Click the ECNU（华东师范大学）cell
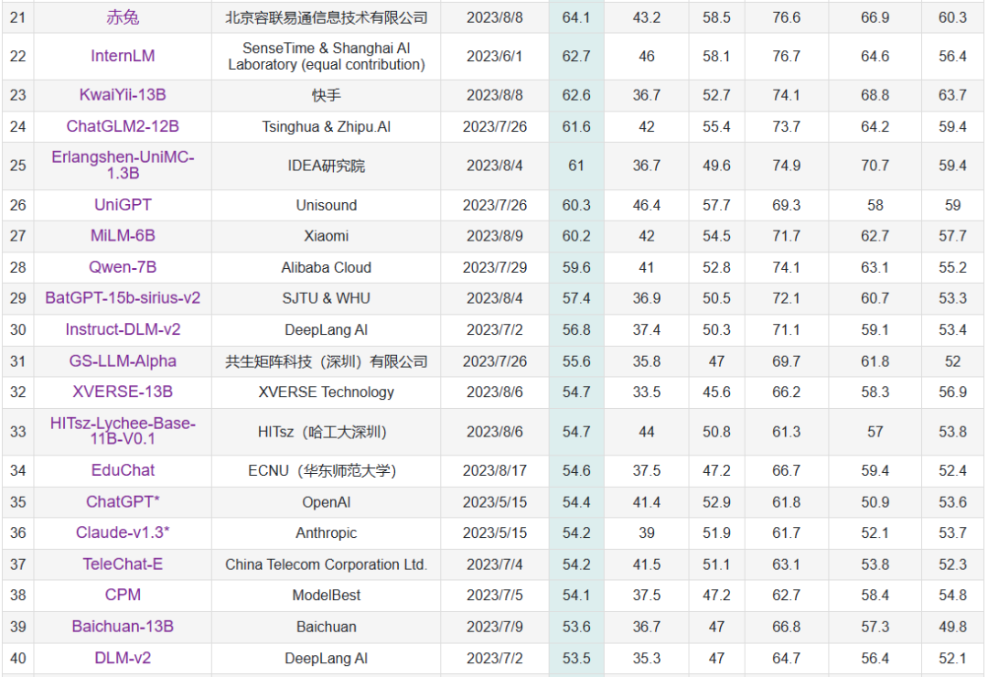 click(x=327, y=471)
